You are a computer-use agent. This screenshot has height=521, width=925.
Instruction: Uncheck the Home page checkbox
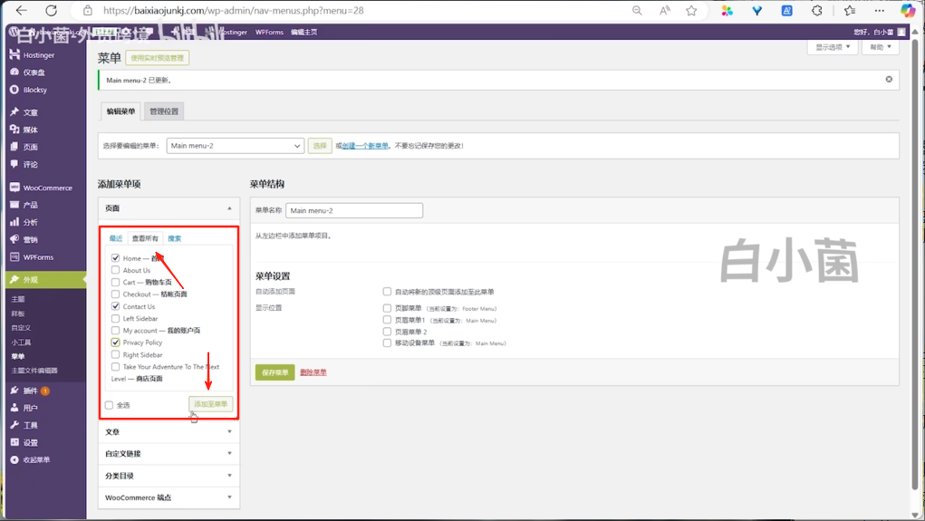pos(116,258)
